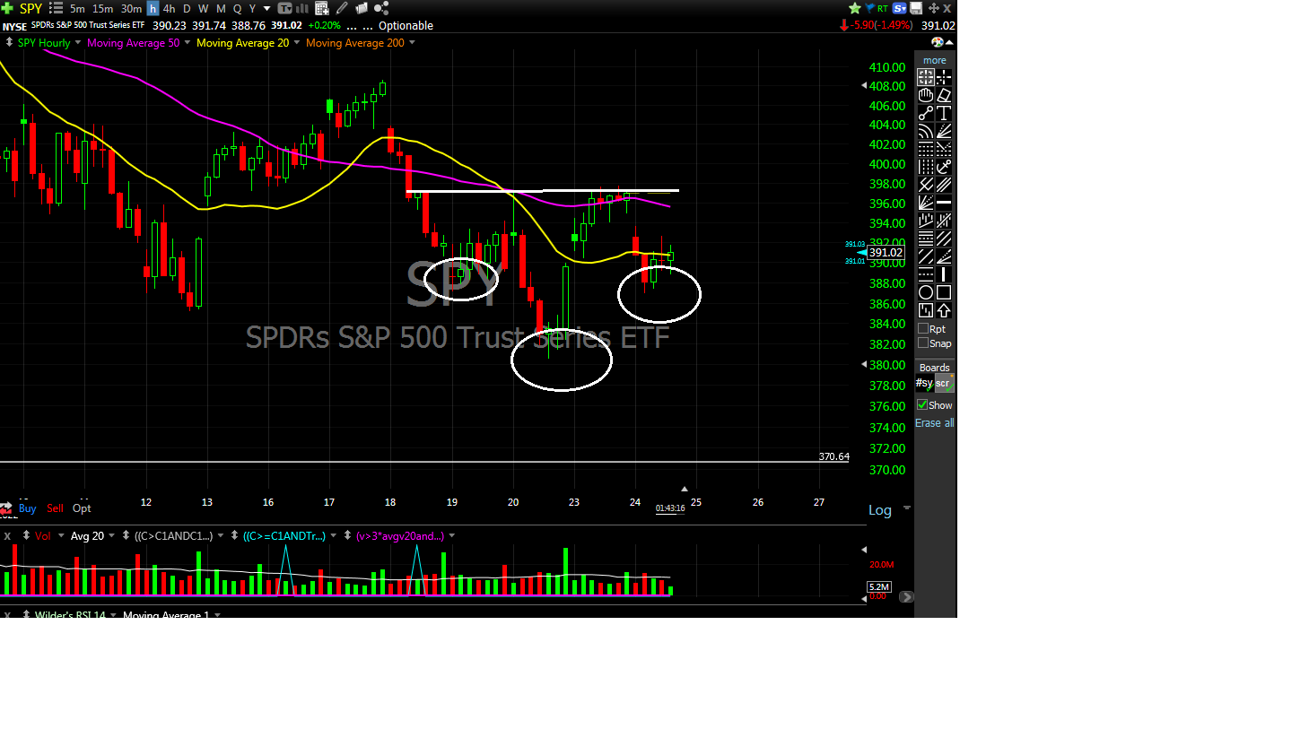
Task: Open the Log scale dropdown
Action: point(907,508)
